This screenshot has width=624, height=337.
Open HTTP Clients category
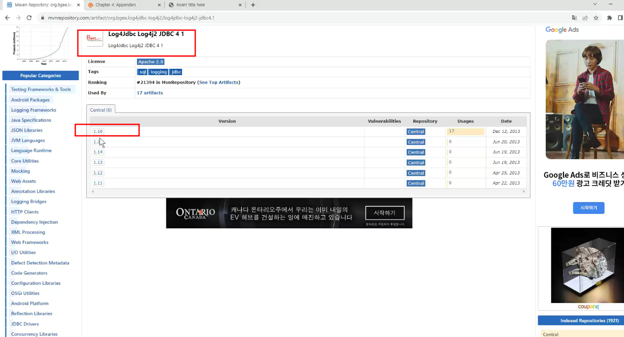25,212
